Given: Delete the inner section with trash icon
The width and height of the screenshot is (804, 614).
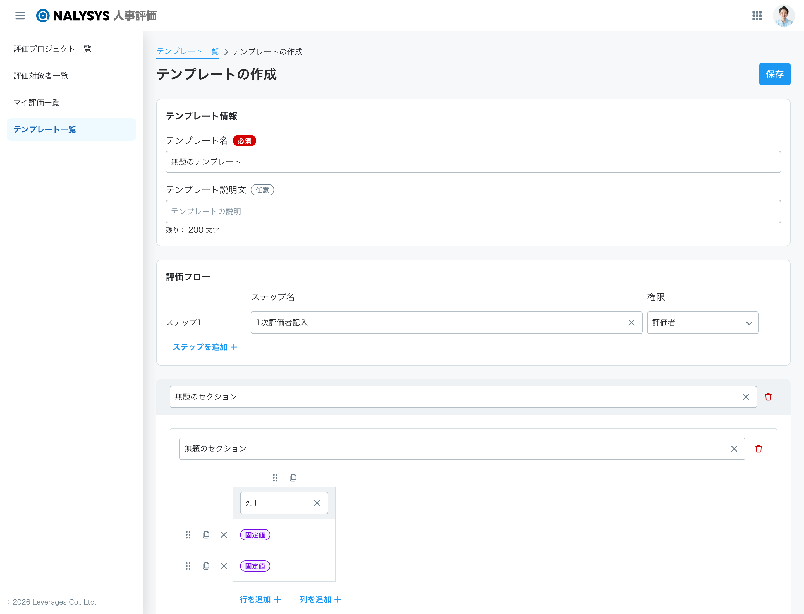Looking at the screenshot, I should click(x=758, y=449).
